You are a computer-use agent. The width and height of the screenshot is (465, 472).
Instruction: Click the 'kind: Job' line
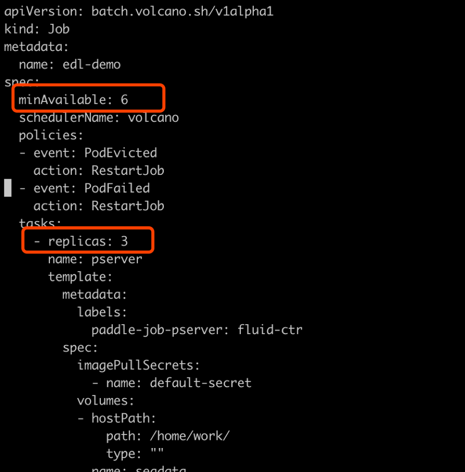point(37,29)
